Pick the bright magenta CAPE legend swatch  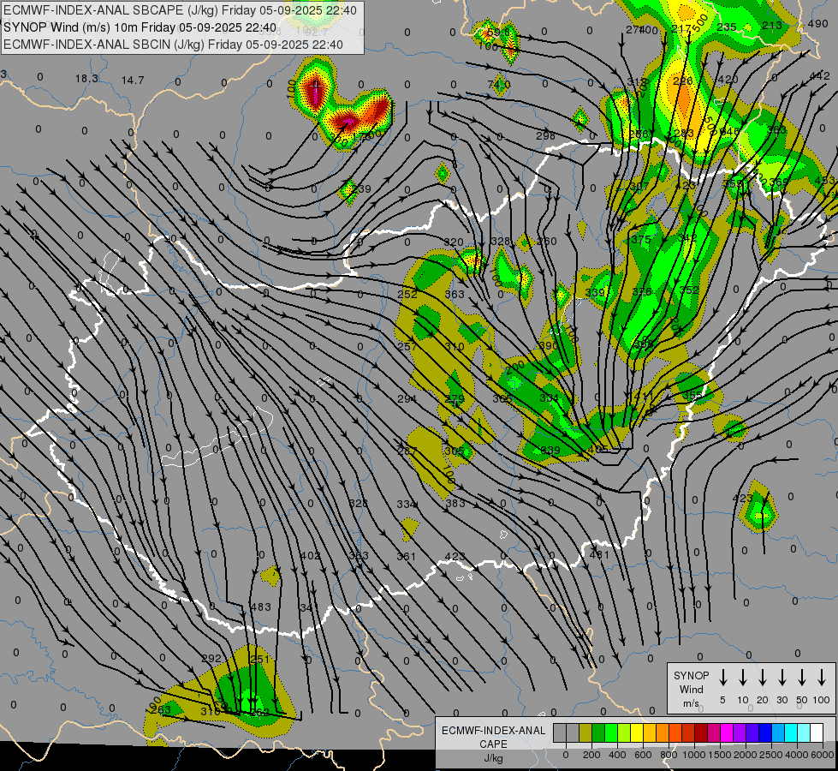point(727,733)
